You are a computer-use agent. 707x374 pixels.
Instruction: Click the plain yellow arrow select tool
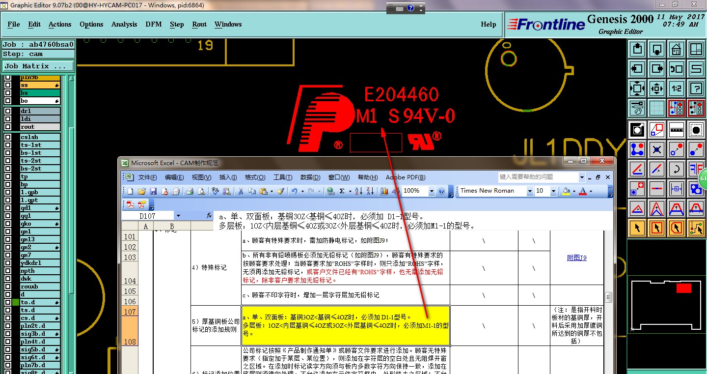637,228
